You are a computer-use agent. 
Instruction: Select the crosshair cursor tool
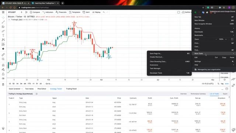3,18
